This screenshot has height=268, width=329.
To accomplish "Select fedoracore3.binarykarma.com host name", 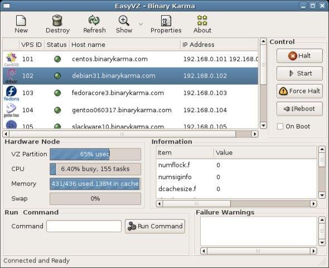I will click(118, 93).
